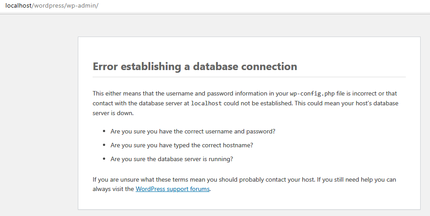Click the words "server is down" in the paragraph

(113, 113)
